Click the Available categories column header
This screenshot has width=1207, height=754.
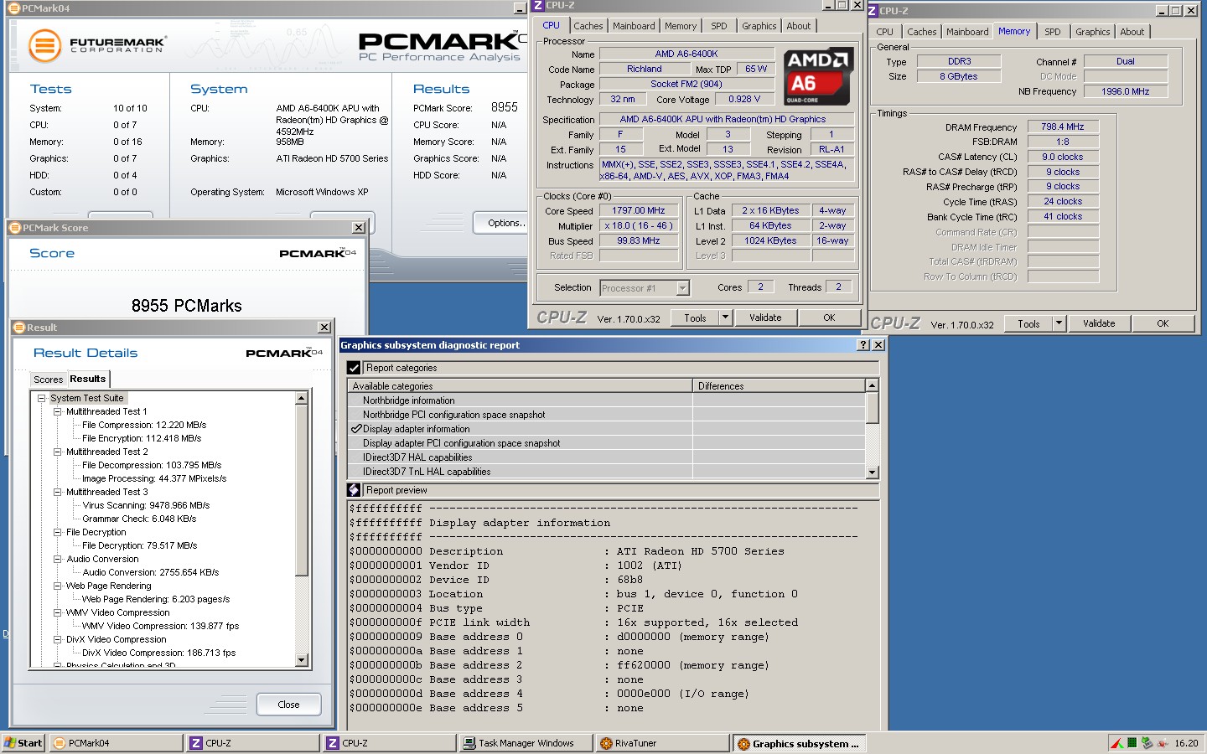point(521,386)
